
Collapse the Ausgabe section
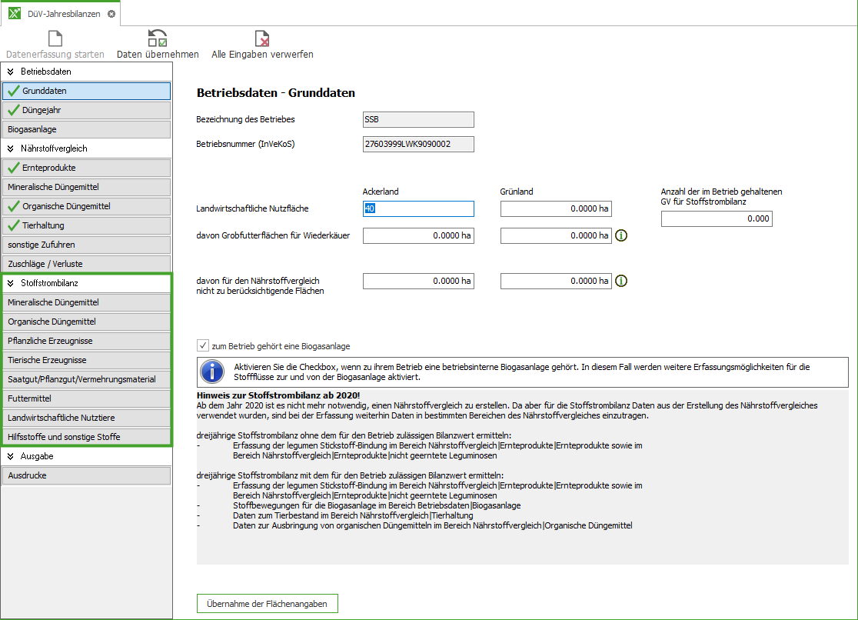coord(11,456)
